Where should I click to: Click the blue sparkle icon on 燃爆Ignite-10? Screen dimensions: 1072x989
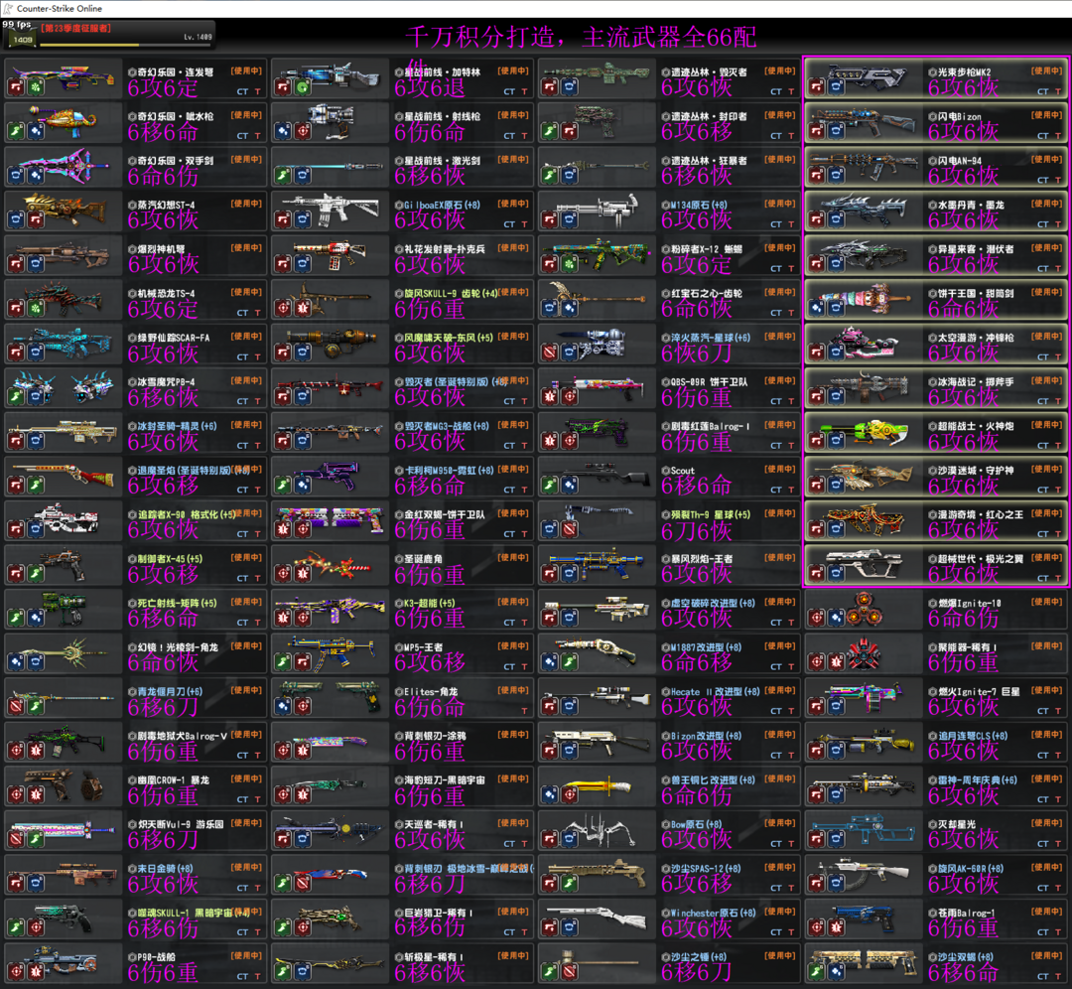pos(837,618)
